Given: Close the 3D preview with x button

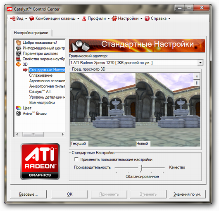Looking at the screenshot, I should click(x=197, y=76).
